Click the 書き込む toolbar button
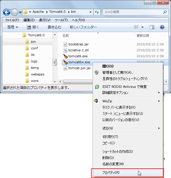Screen dimensions: 171x178 [x=54, y=27]
